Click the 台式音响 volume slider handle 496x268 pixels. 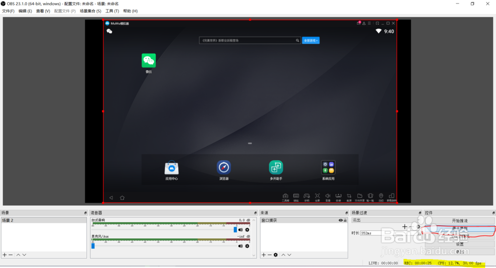pyautogui.click(x=235, y=230)
